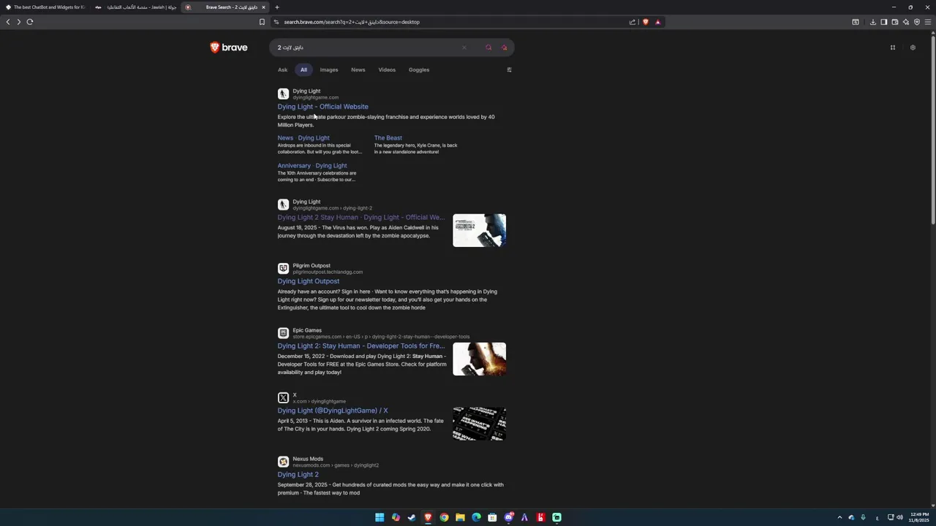Bookmark this page using the bookmark icon
The height and width of the screenshot is (526, 936).
click(x=262, y=22)
